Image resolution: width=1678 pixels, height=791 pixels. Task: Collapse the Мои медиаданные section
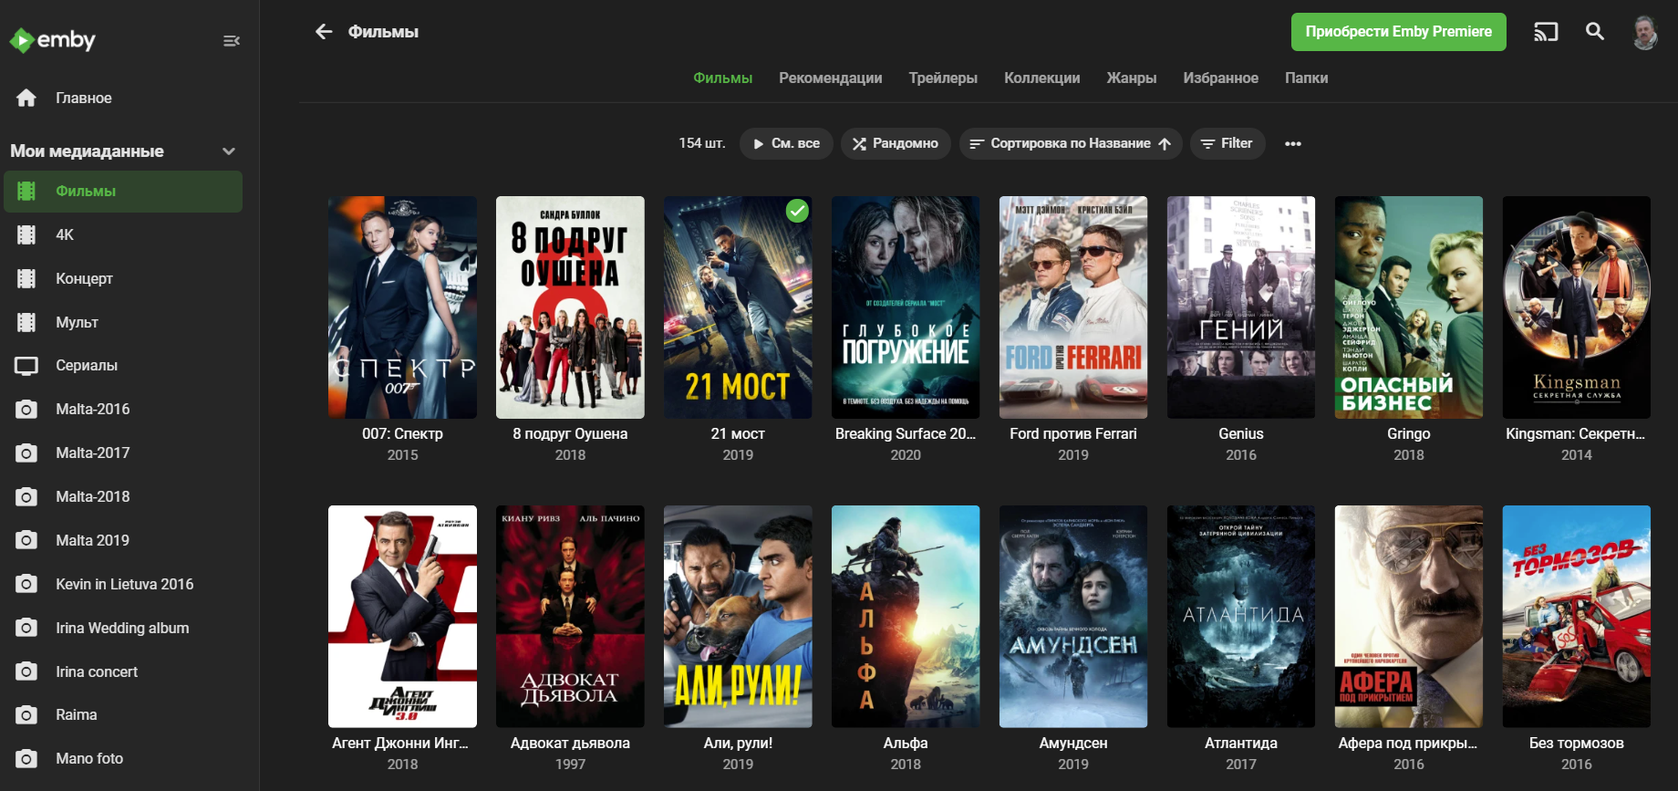229,151
